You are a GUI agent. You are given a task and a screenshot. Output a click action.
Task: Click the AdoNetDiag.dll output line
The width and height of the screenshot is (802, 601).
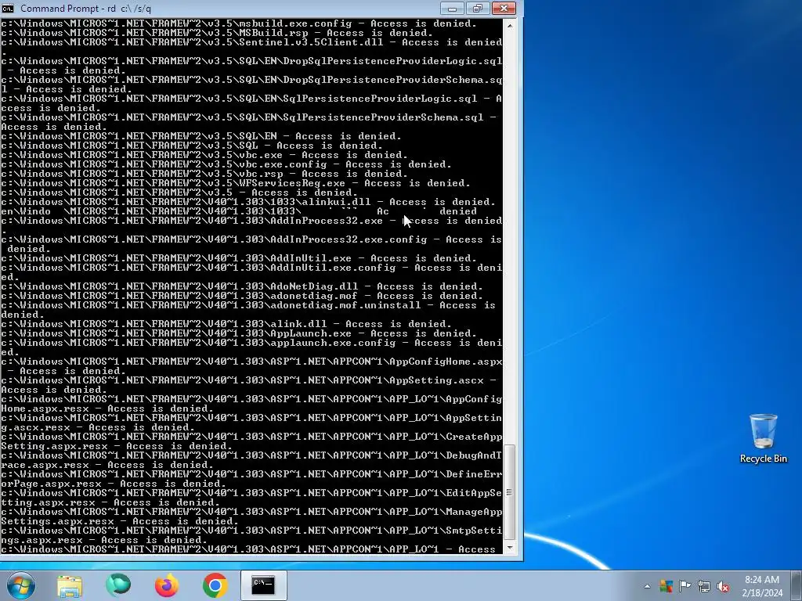(x=242, y=286)
